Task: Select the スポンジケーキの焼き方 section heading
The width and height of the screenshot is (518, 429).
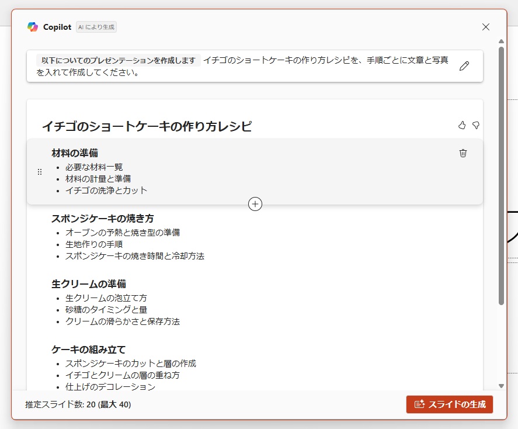Action: point(103,219)
